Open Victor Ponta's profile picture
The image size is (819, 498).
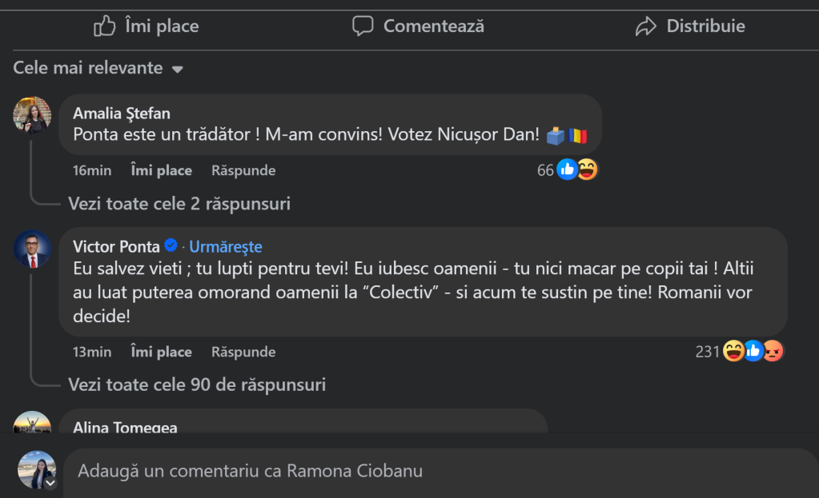click(32, 249)
